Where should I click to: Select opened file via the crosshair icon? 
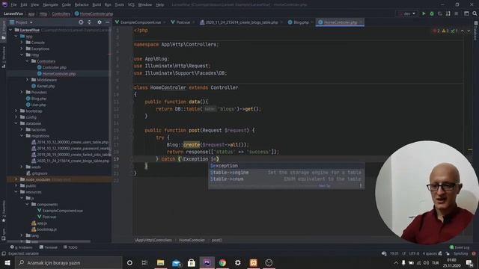pos(81,22)
